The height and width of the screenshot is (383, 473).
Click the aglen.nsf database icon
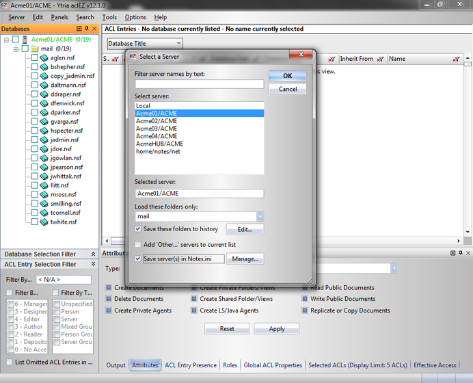(44, 57)
